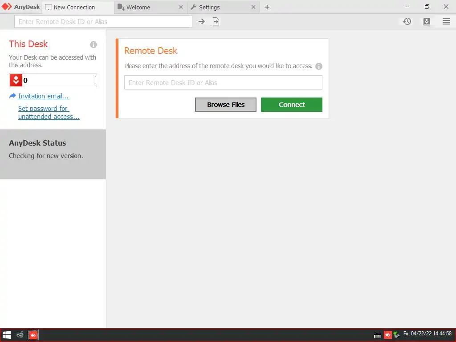Switch to the New Connection tab
This screenshot has height=342, width=456.
pos(78,7)
